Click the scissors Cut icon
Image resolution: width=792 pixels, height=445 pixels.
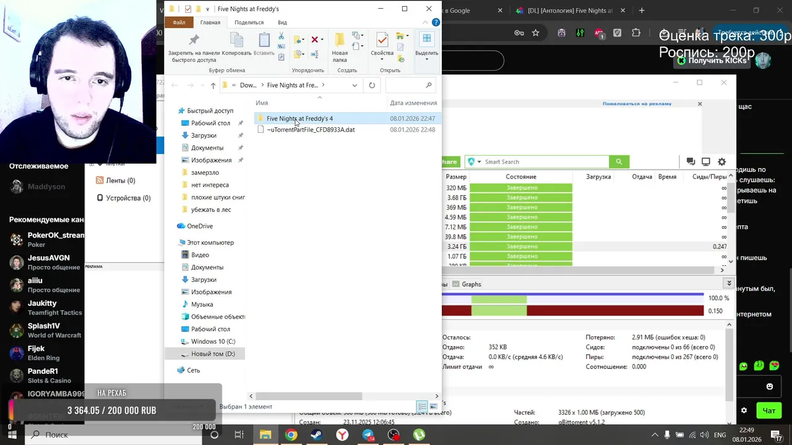click(x=282, y=36)
